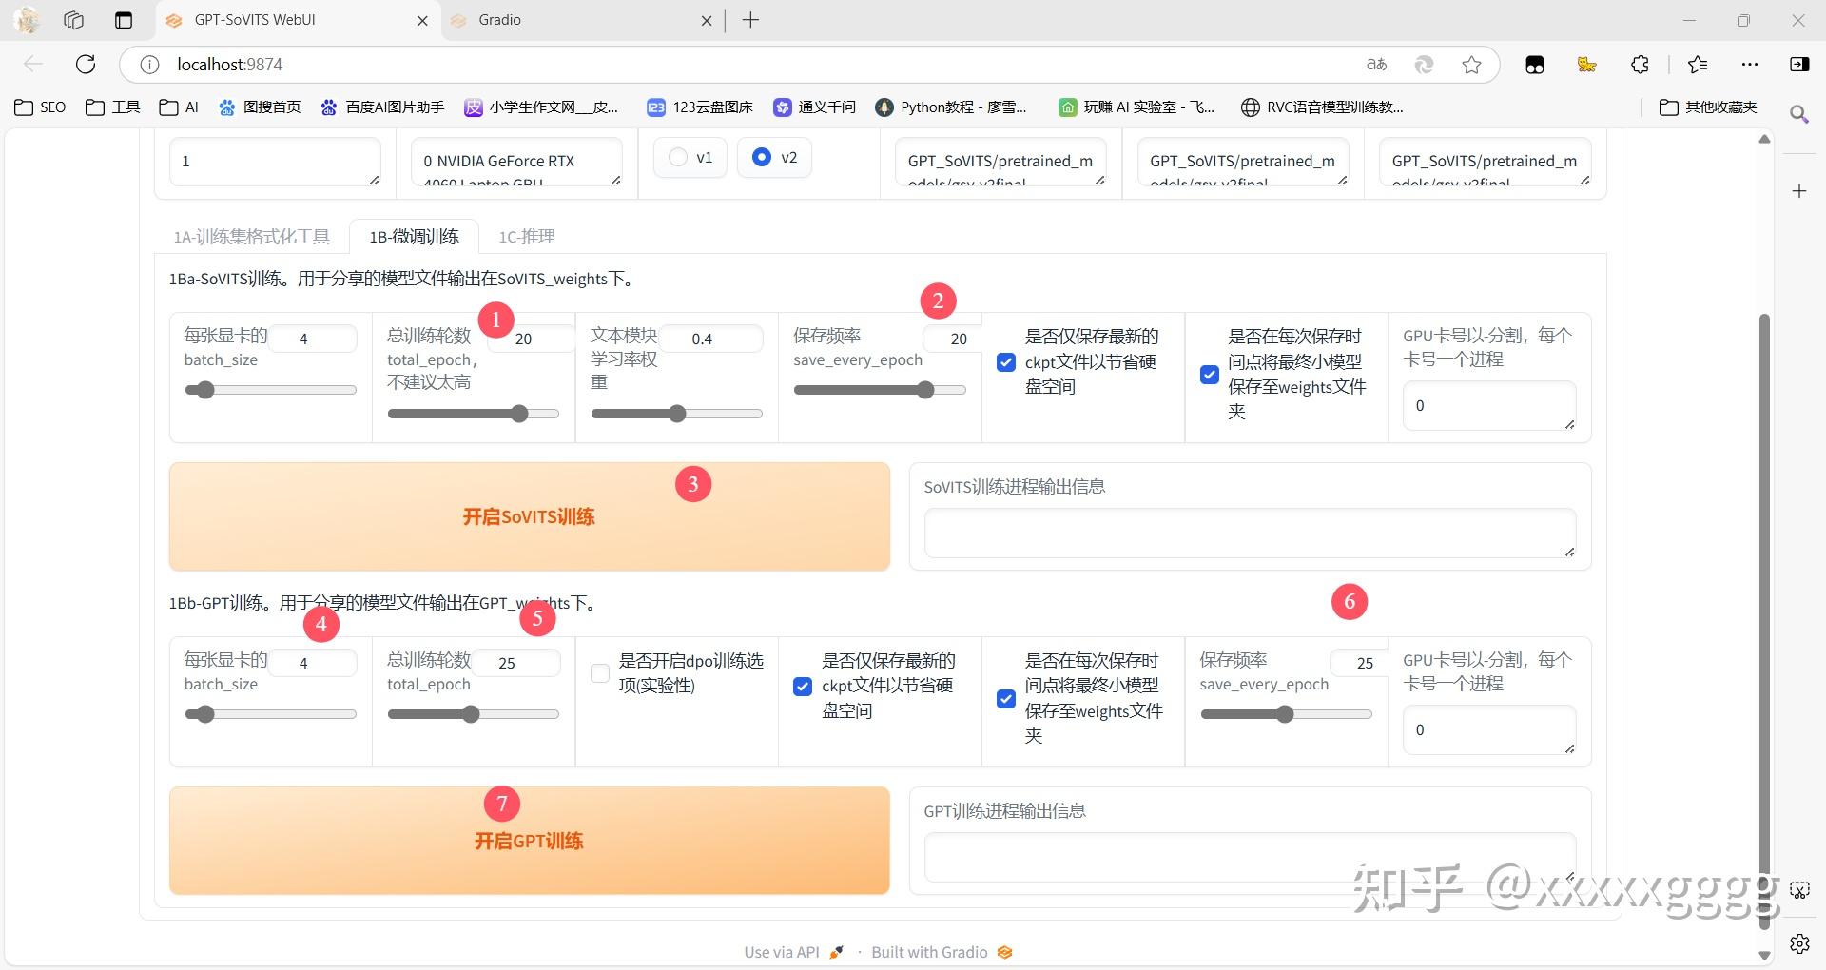1826x970 pixels.
Task: Open the 1C-推理 tab
Action: coord(526,237)
